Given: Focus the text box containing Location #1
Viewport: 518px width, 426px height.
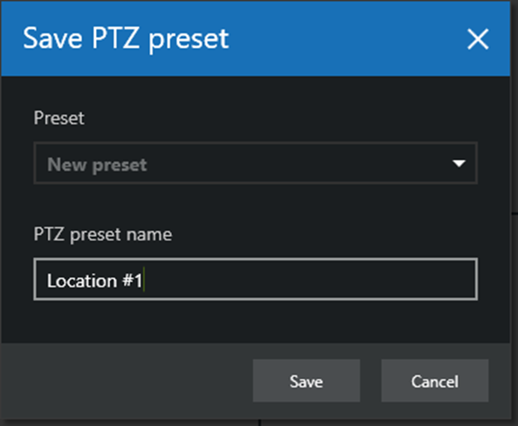Looking at the screenshot, I should click(255, 281).
